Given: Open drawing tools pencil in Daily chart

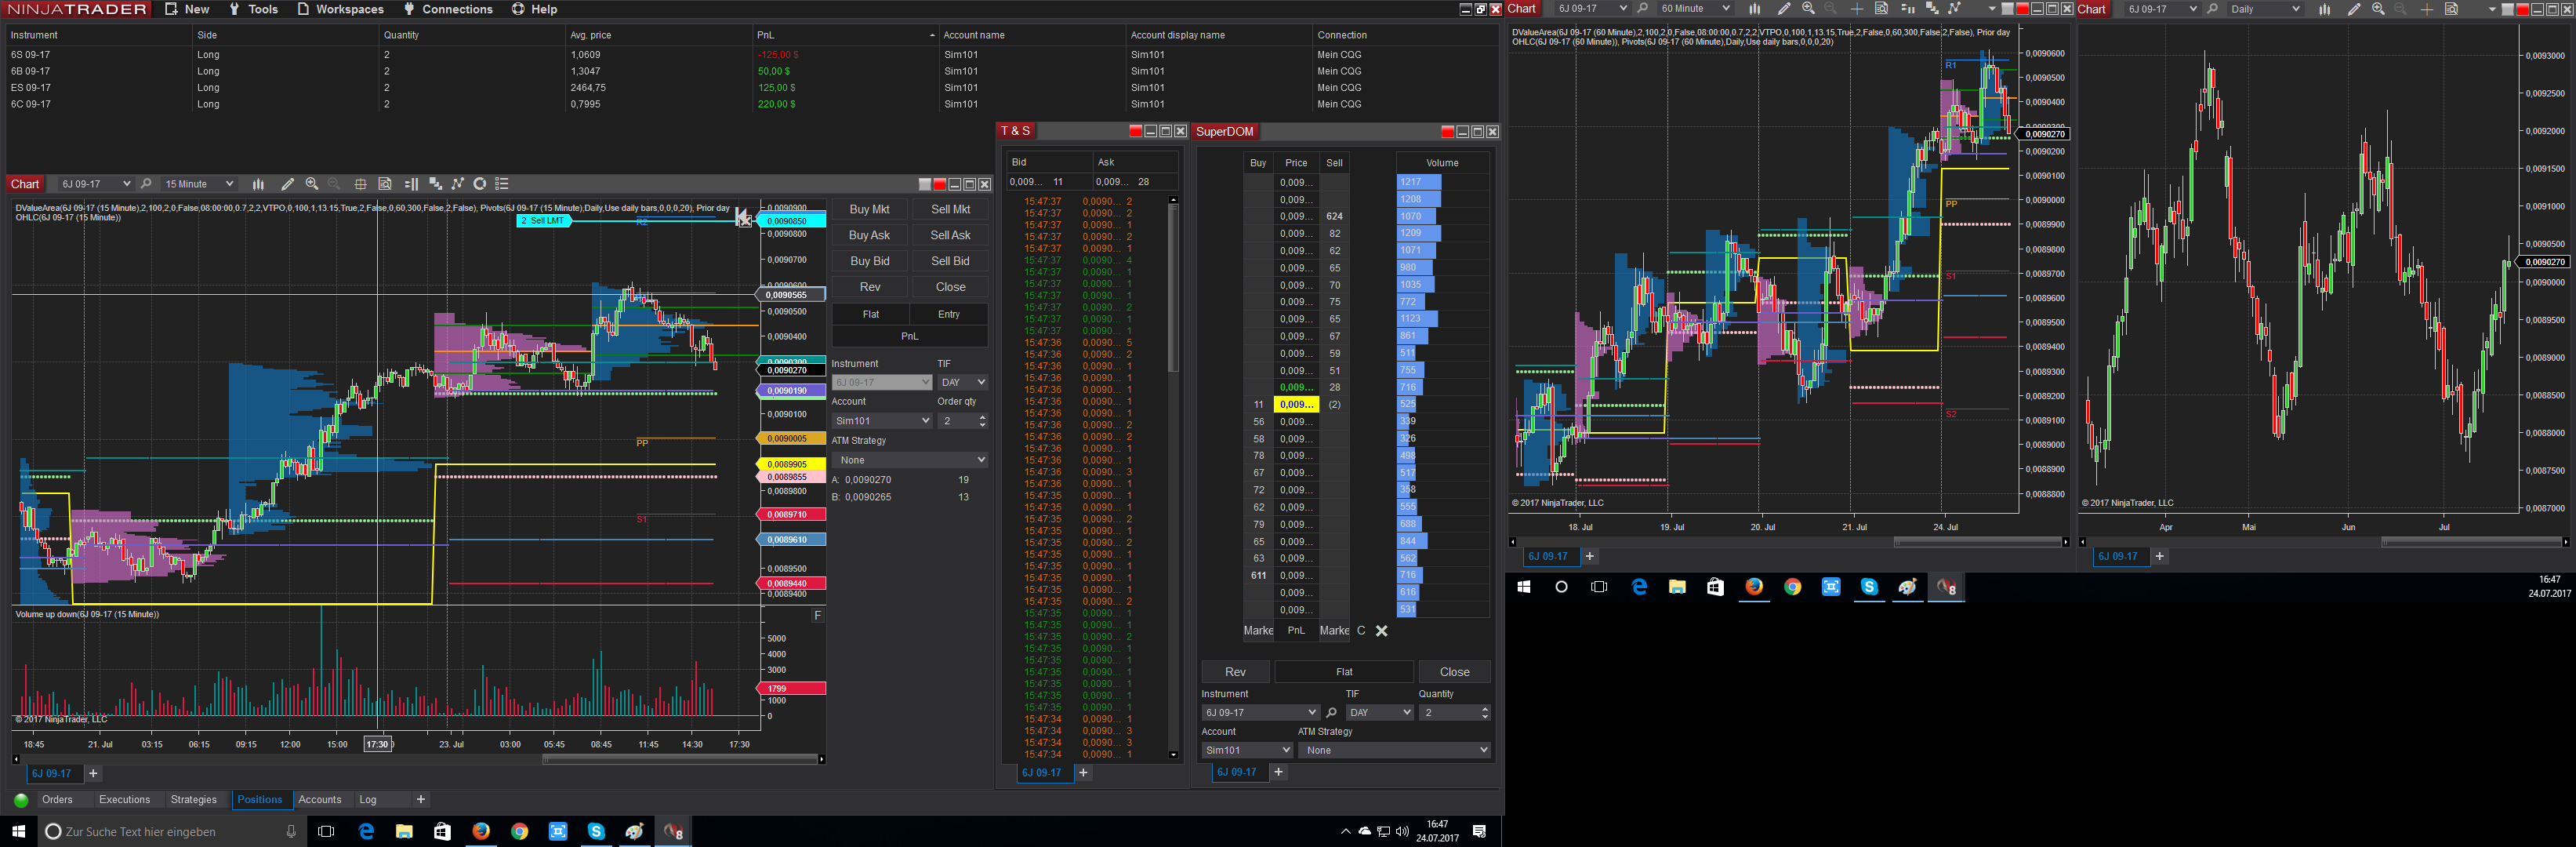Looking at the screenshot, I should coord(2354,9).
